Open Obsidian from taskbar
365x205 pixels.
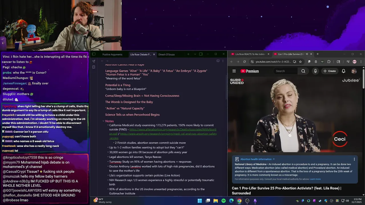(255, 201)
